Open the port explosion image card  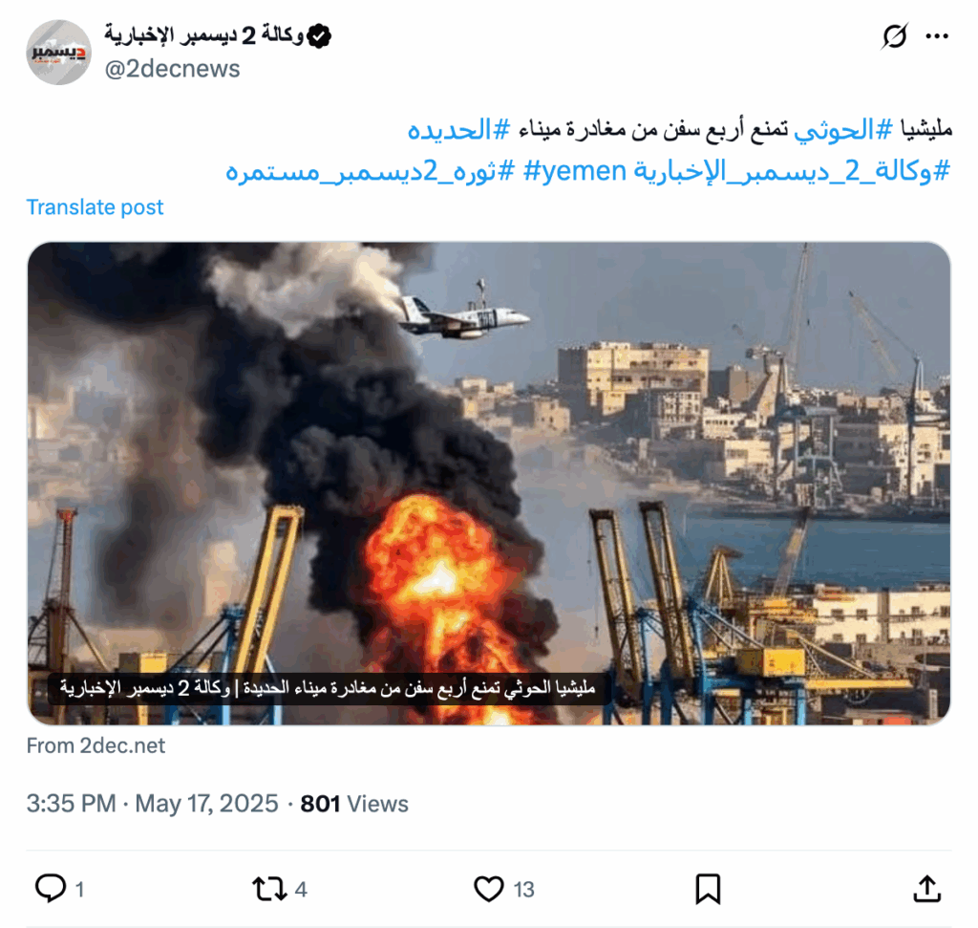(x=489, y=483)
